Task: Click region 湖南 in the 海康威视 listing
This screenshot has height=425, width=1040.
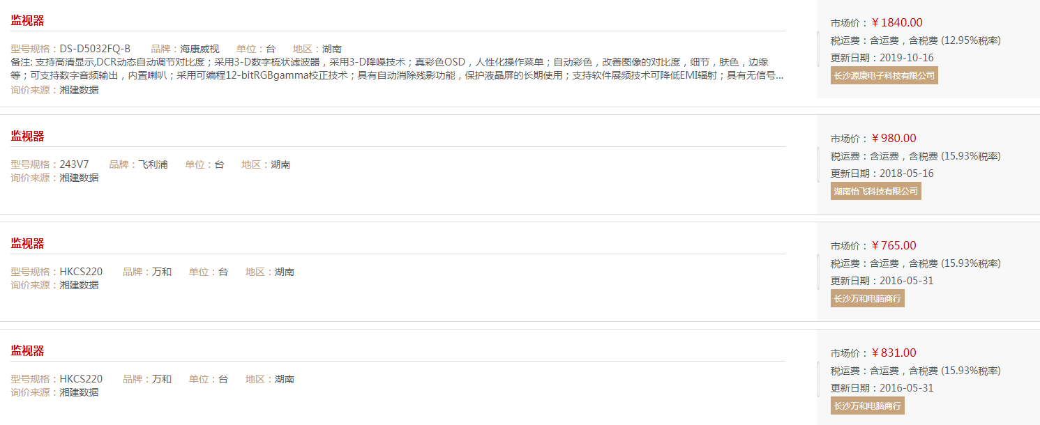Action: click(x=332, y=49)
